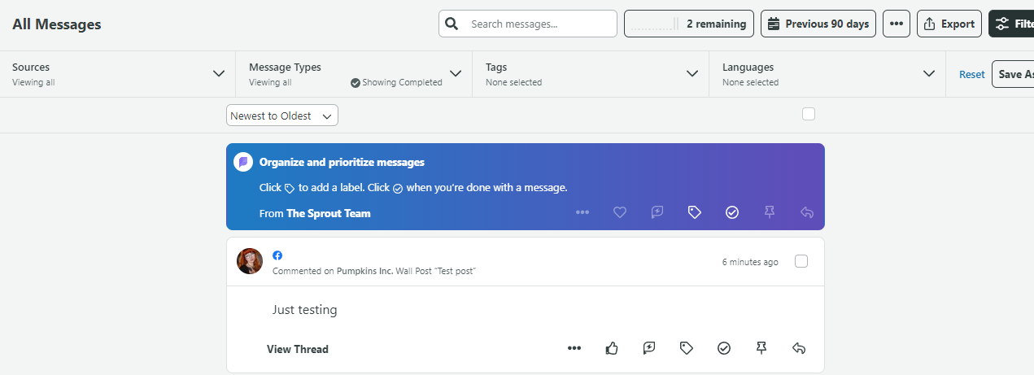Like the "Just testing" comment

612,348
